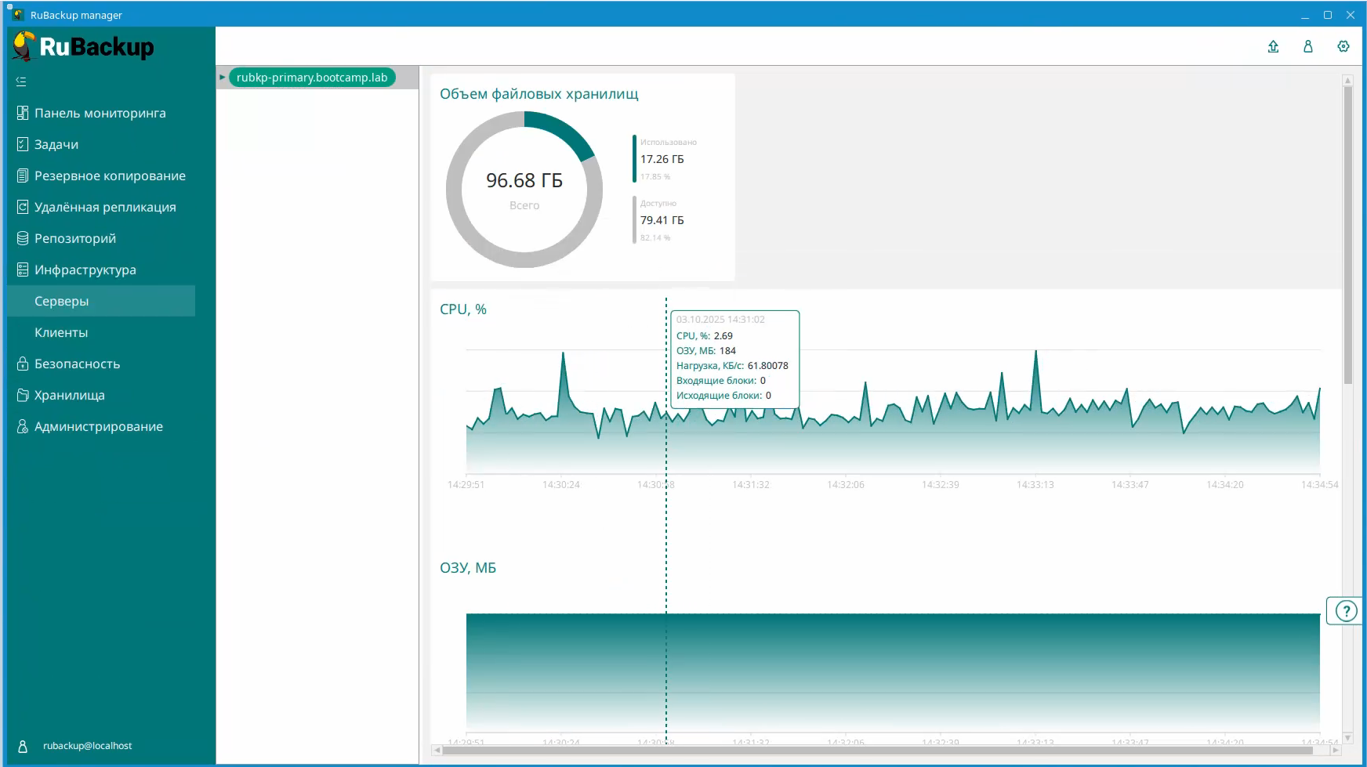Open the Администрирование section
The width and height of the screenshot is (1367, 767).
(99, 426)
